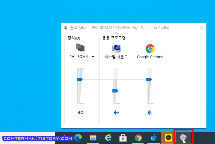Close the 볼륨 Mixer window
Image resolution: width=215 pixels, height=144 pixels.
pyautogui.click(x=202, y=27)
